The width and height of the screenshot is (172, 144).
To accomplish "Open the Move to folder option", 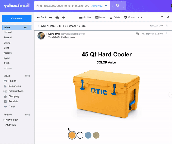I will [100, 17].
